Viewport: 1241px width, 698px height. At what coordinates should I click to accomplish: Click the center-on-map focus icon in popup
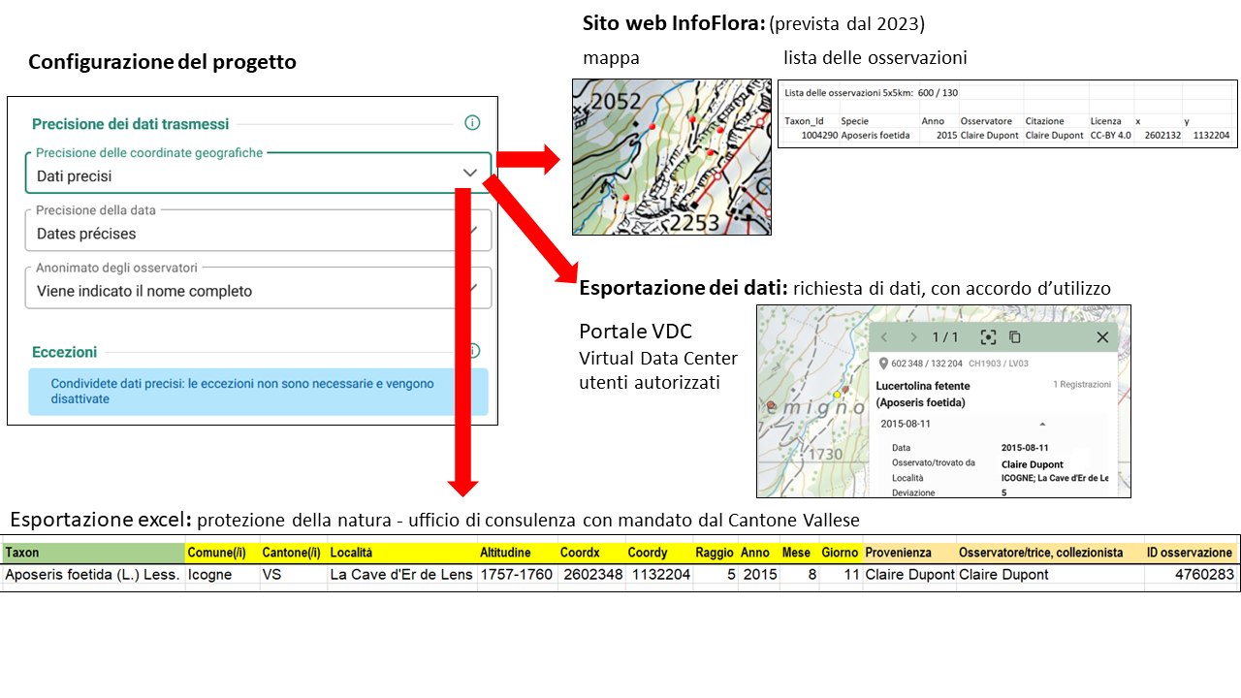pyautogui.click(x=988, y=337)
